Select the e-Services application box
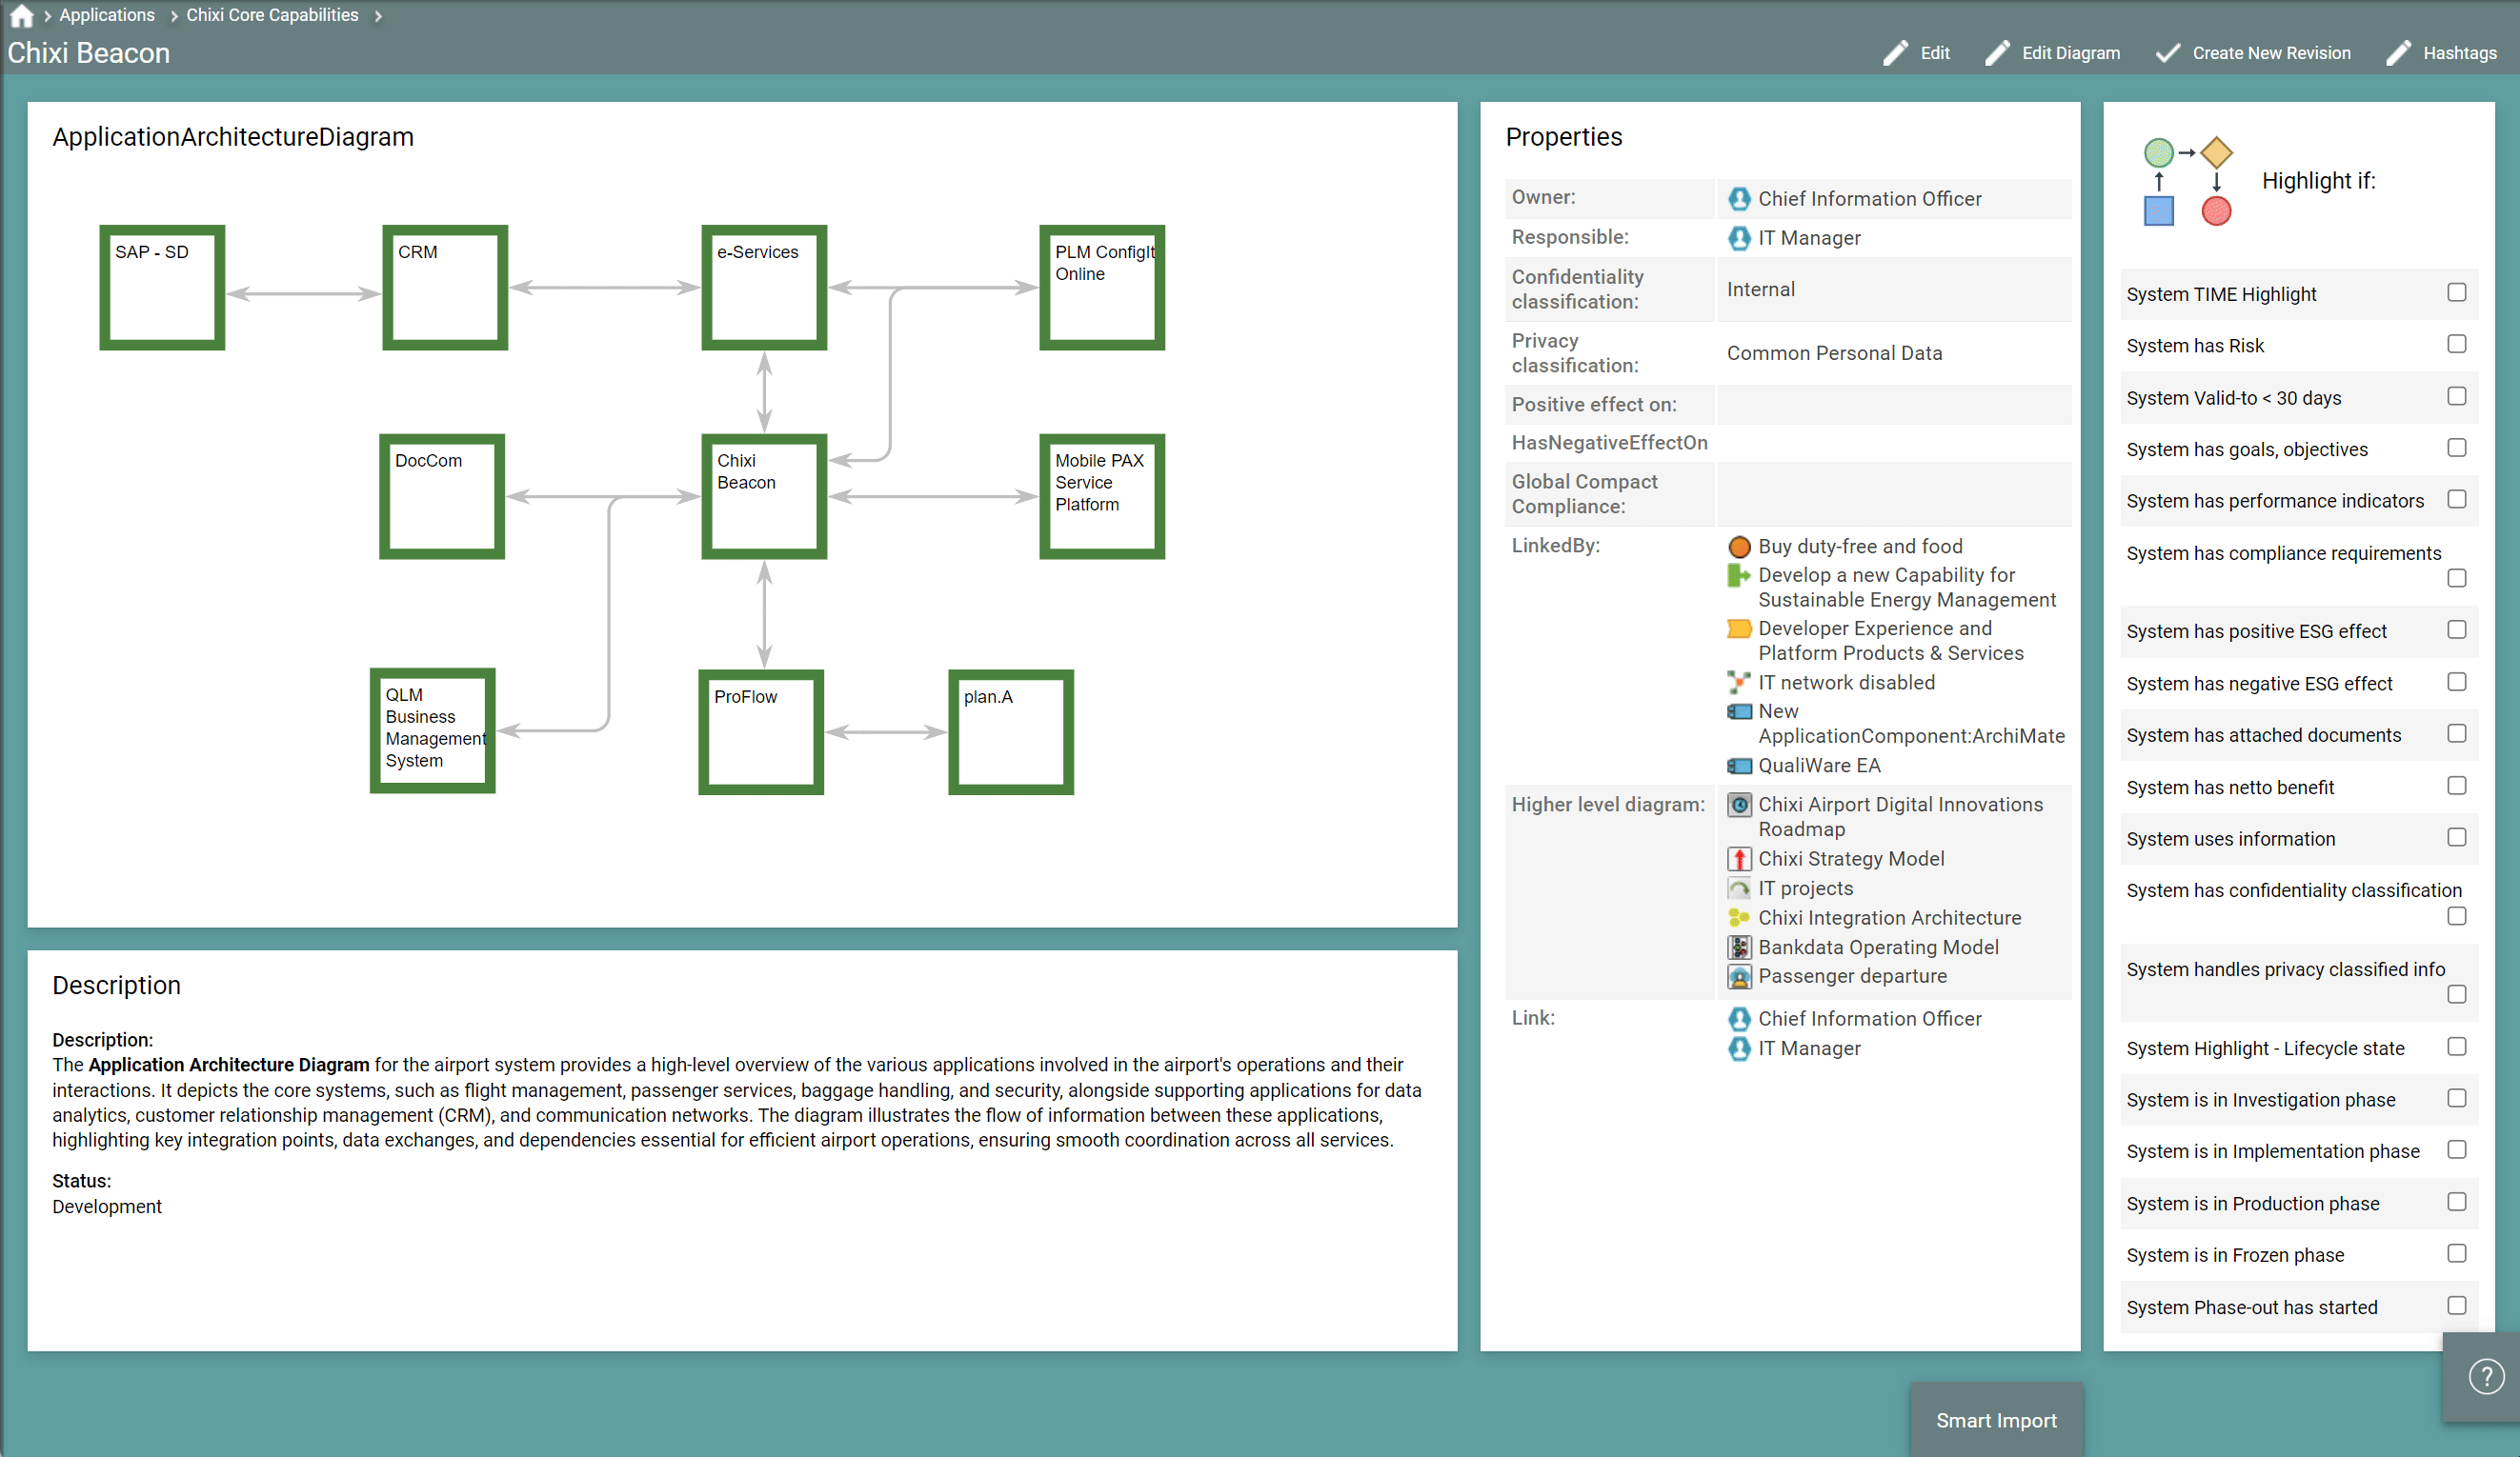The height and width of the screenshot is (1457, 2520). 764,288
